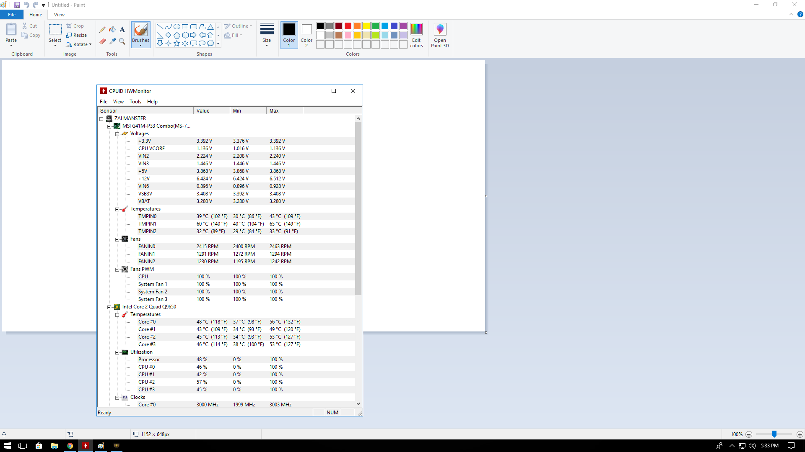Open HWMonitor View menu
The image size is (805, 452).
tap(118, 102)
